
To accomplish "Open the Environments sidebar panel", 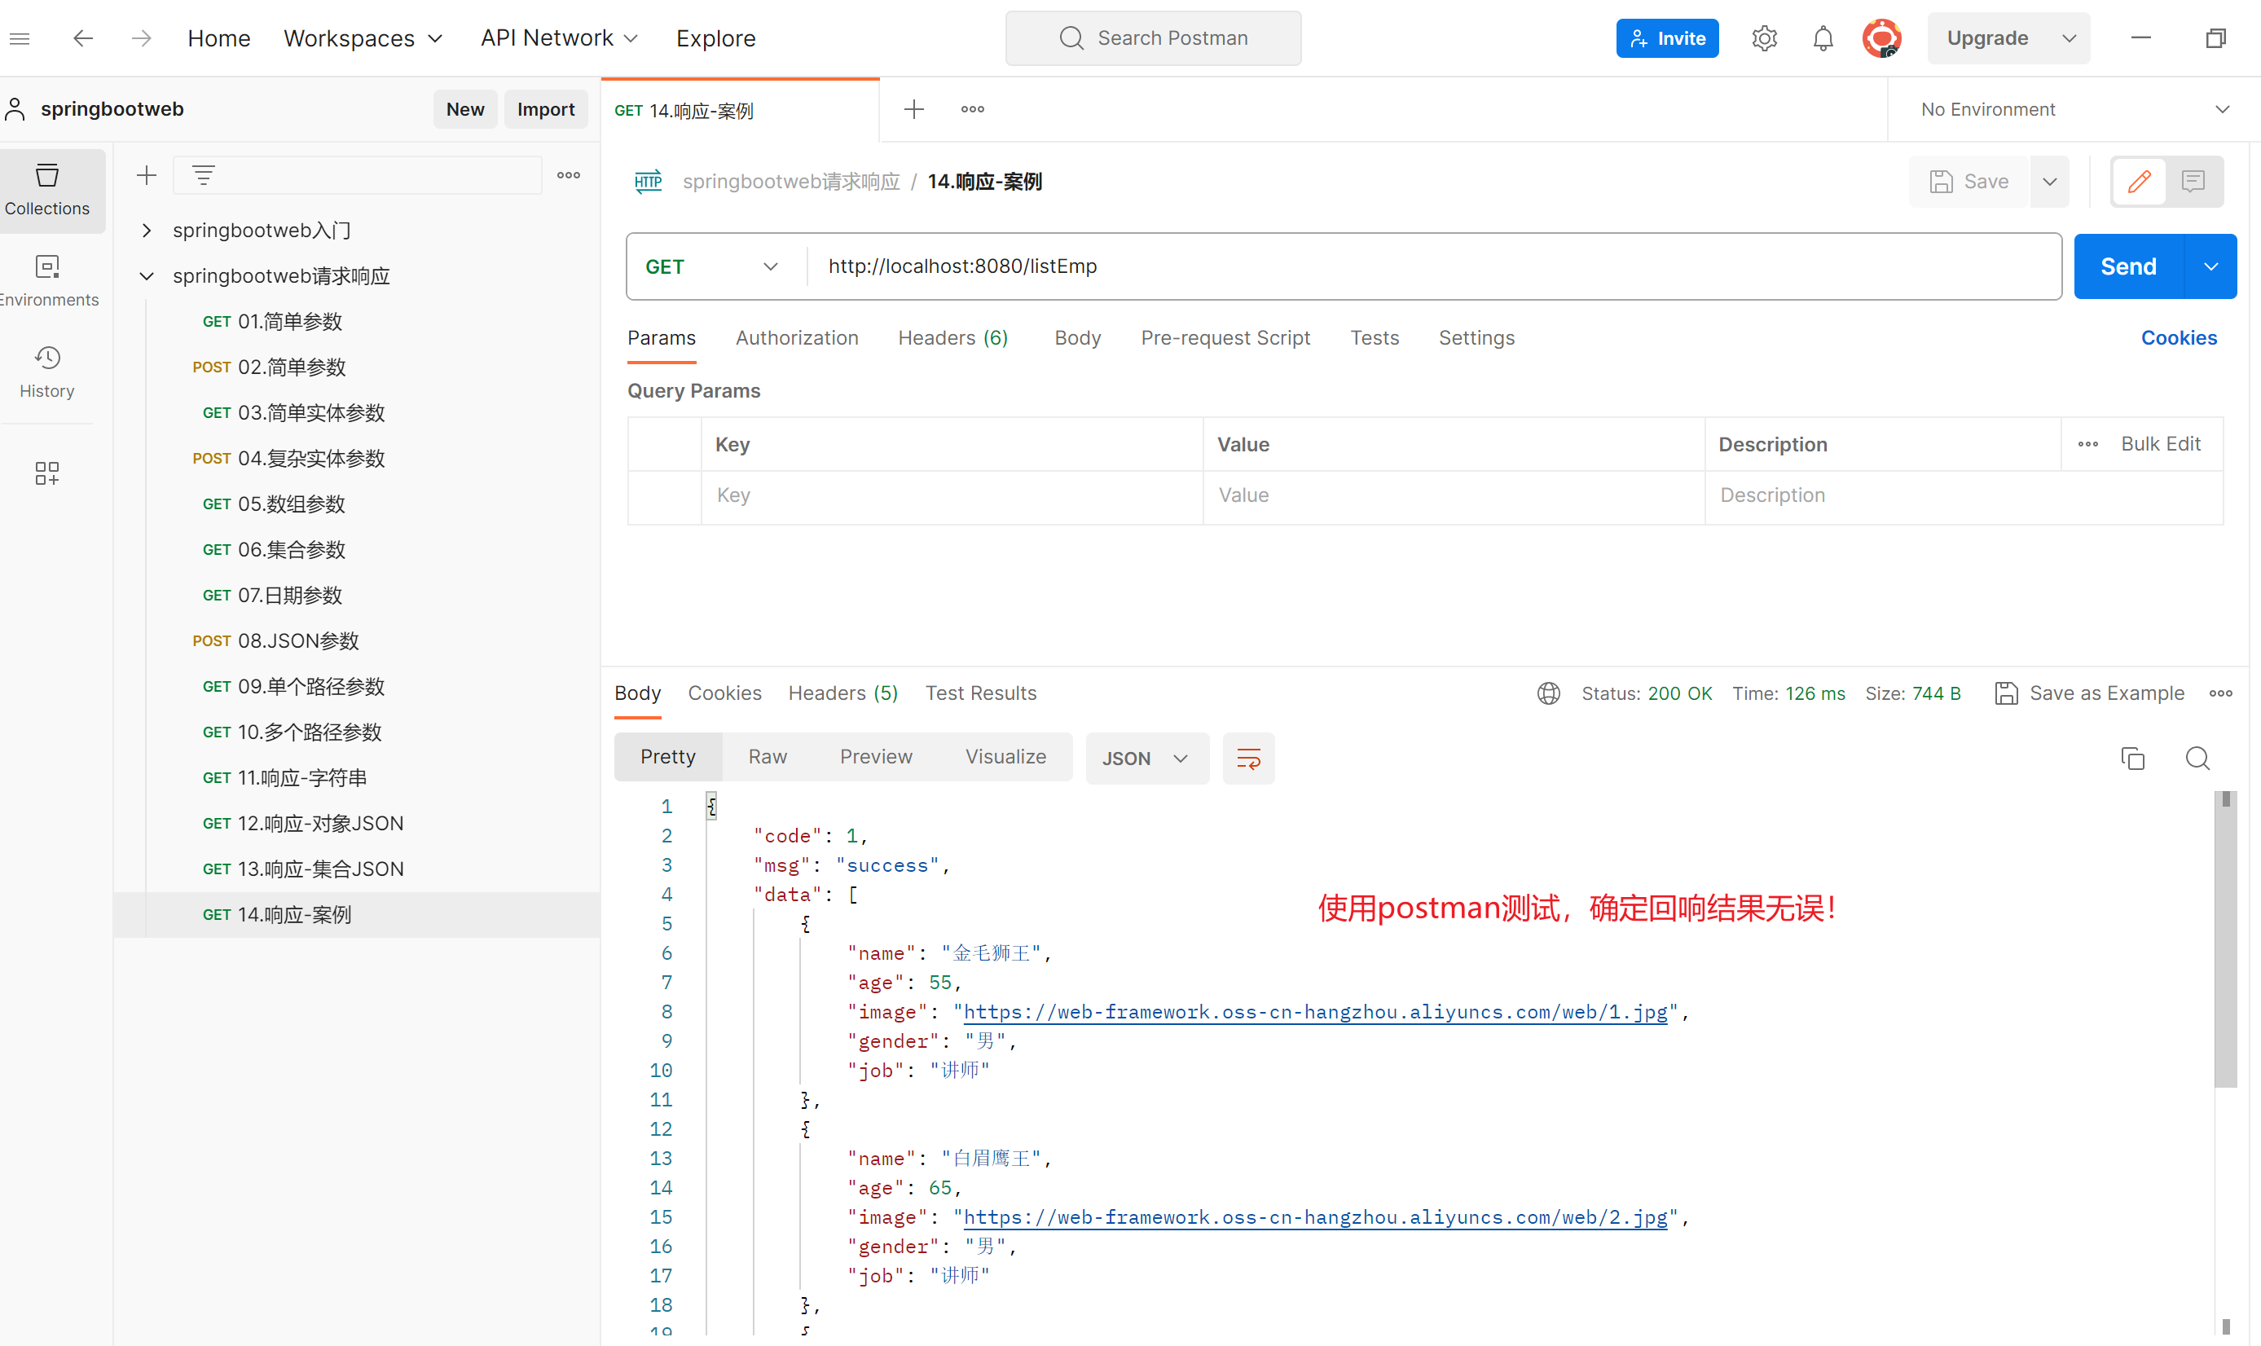I will (47, 281).
